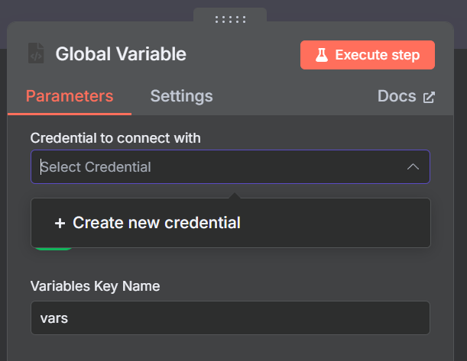Image resolution: width=467 pixels, height=361 pixels.
Task: Click the Execute step button
Action: click(367, 55)
